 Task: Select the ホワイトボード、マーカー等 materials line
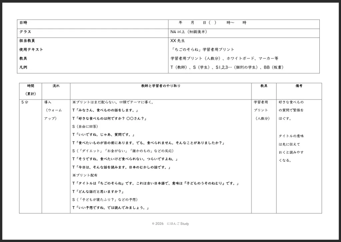pyautogui.click(x=224, y=59)
